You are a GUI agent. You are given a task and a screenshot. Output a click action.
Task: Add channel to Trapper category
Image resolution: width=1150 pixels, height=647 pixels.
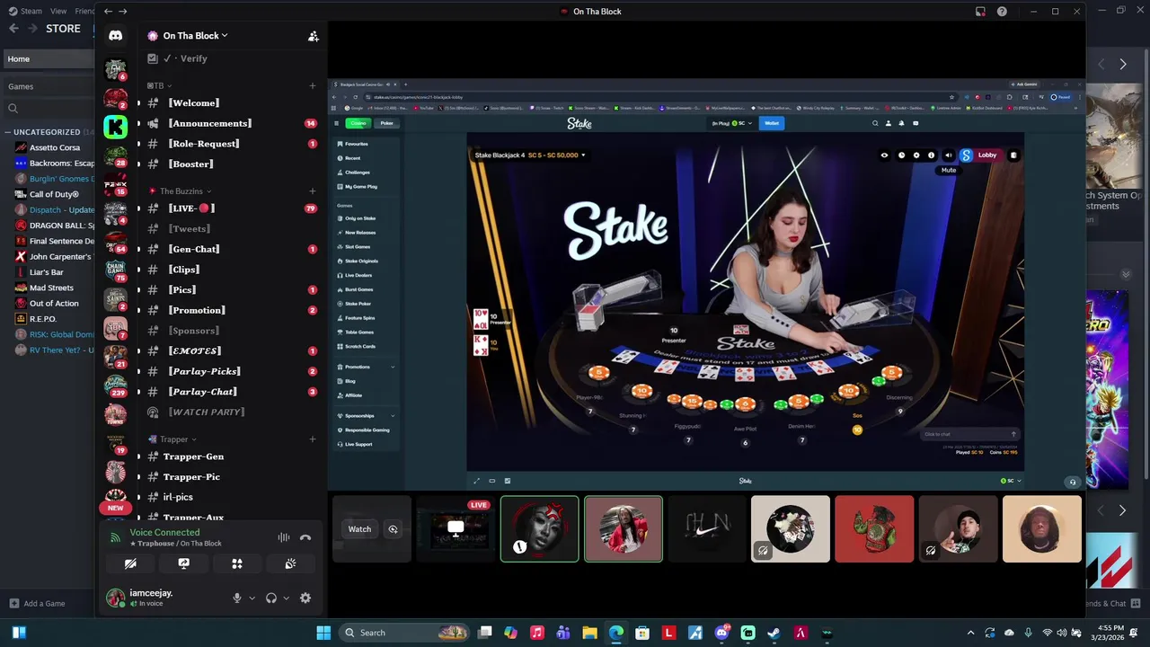coord(313,439)
